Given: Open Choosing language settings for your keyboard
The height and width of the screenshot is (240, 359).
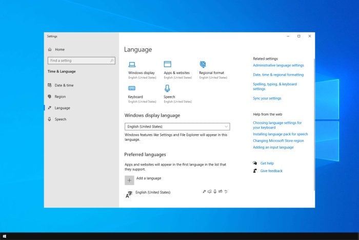Looking at the screenshot, I should pyautogui.click(x=277, y=125).
